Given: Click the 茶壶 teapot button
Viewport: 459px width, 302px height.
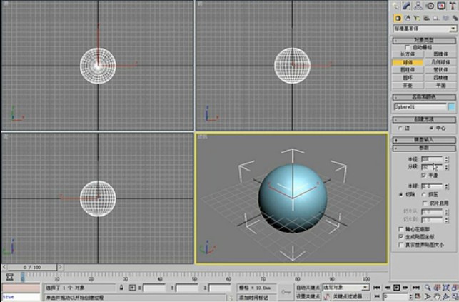Looking at the screenshot, I should 408,85.
